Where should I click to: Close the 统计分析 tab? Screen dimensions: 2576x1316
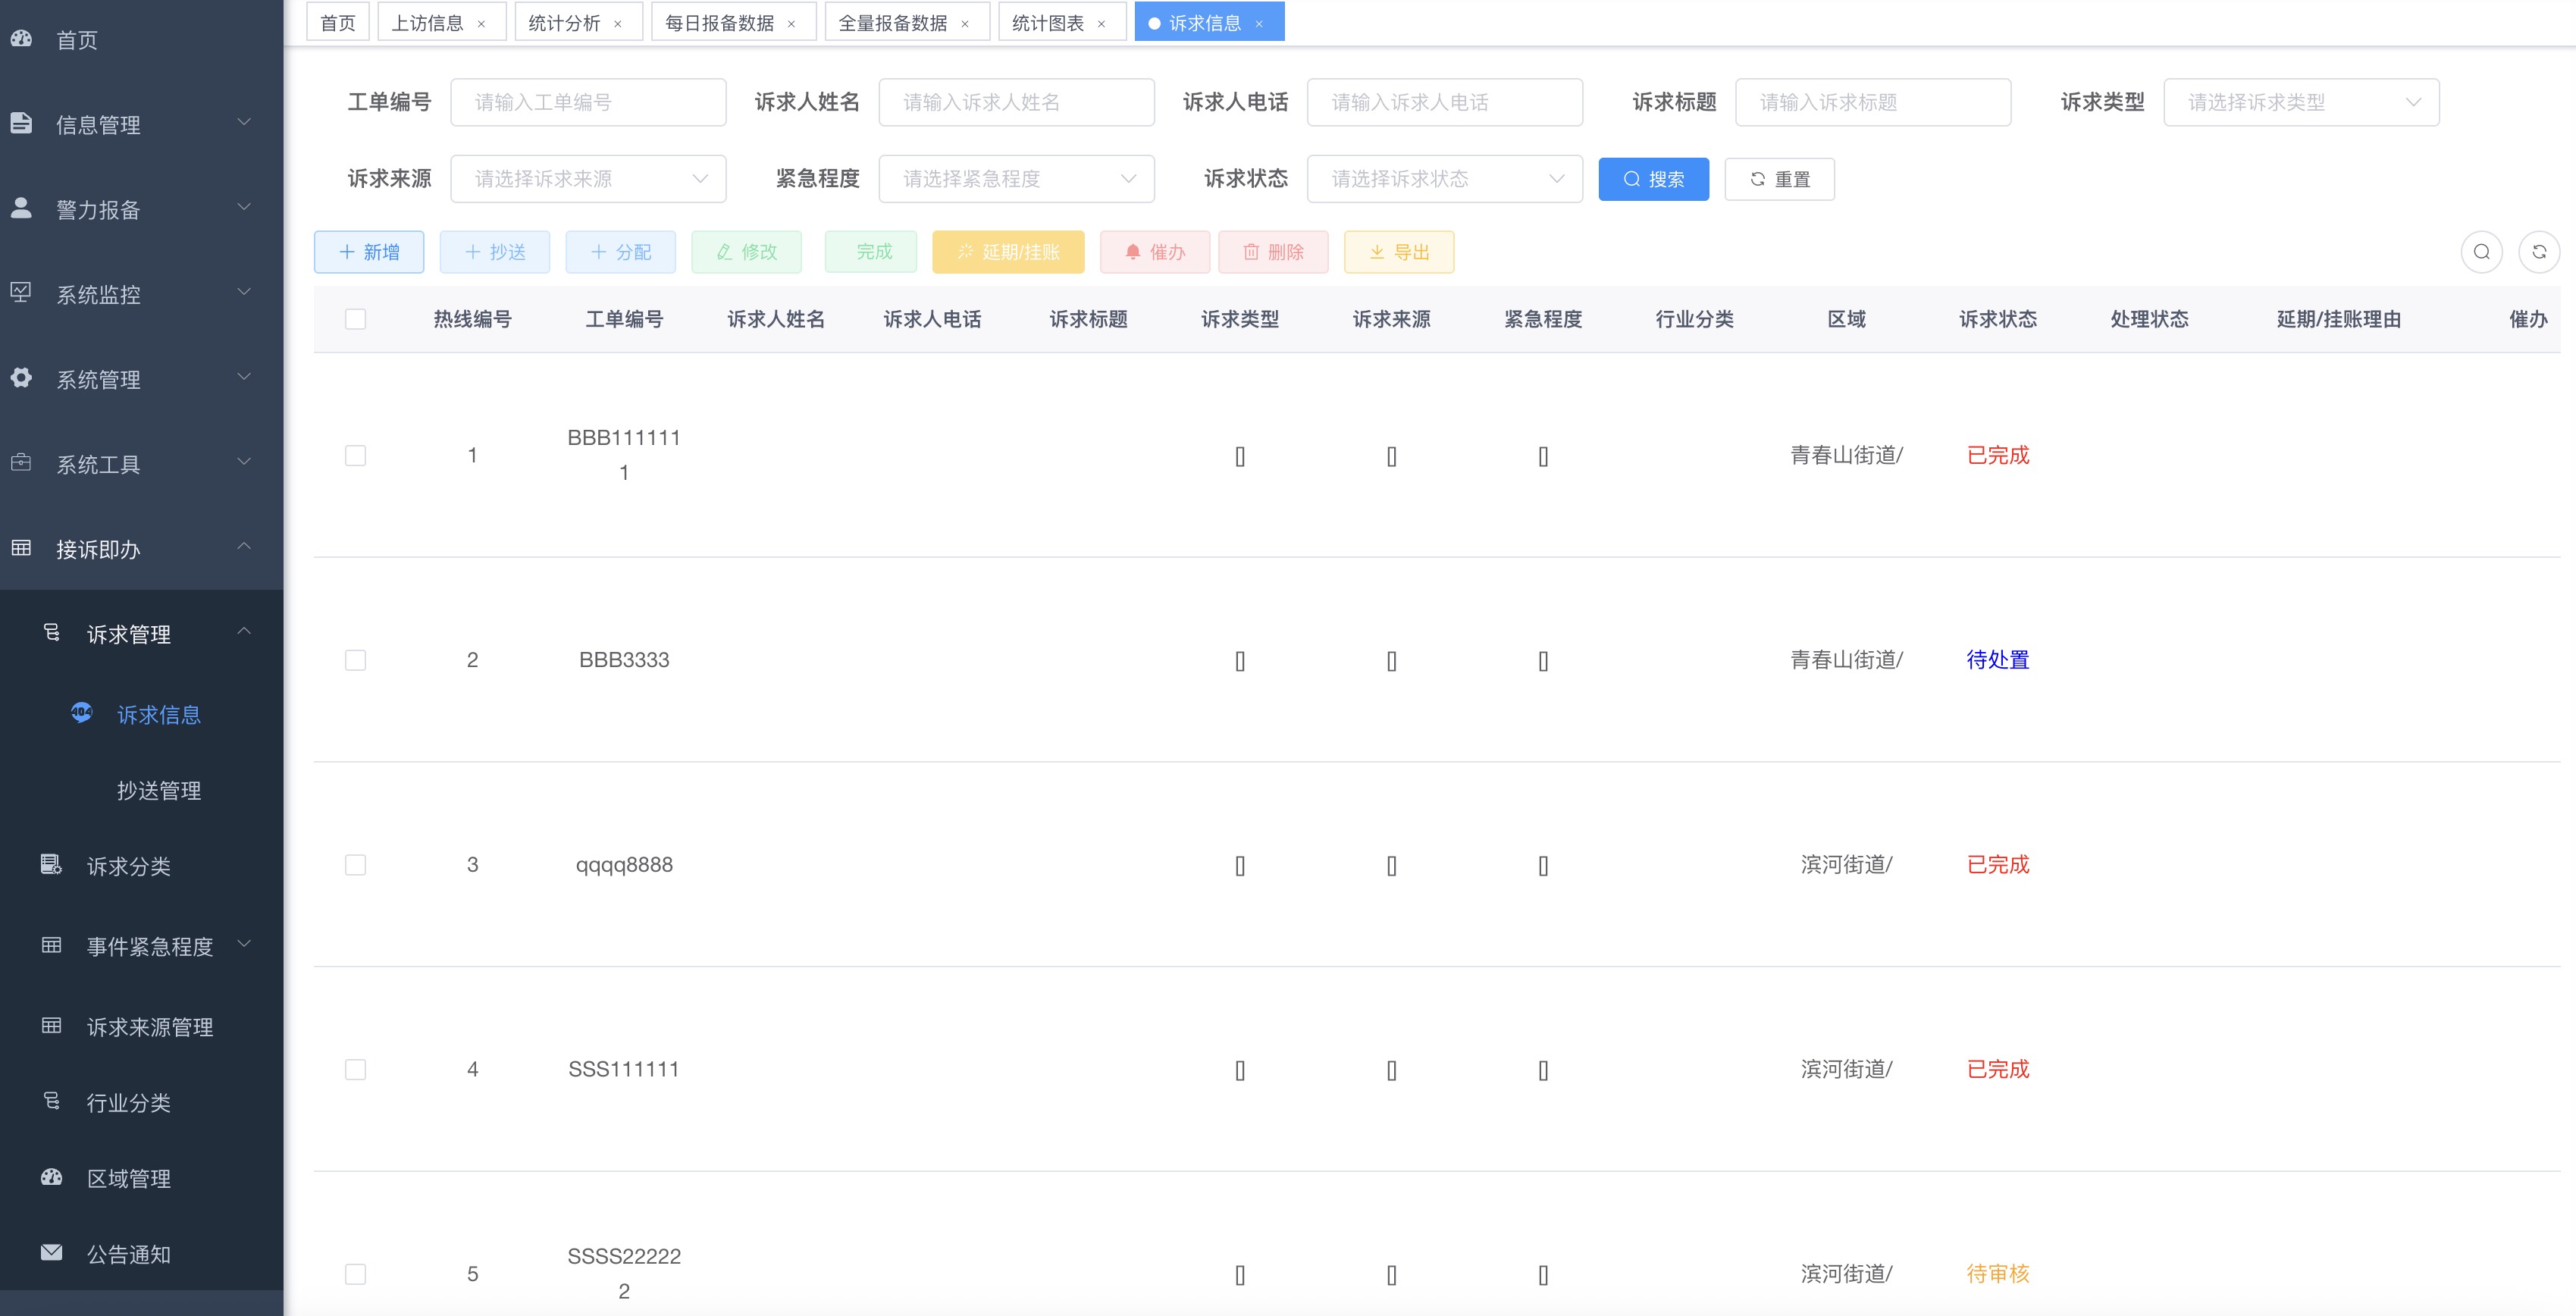[x=618, y=24]
